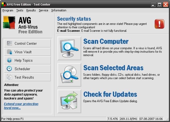Image resolution: width=170 pixels, height=122 pixels.
Task: Open Test Results button
Action: [x=27, y=77]
